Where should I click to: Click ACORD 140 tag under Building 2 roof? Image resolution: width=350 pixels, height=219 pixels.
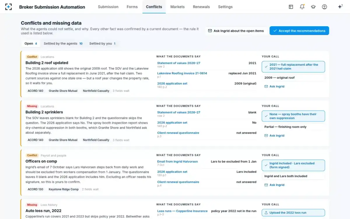pos(35,91)
